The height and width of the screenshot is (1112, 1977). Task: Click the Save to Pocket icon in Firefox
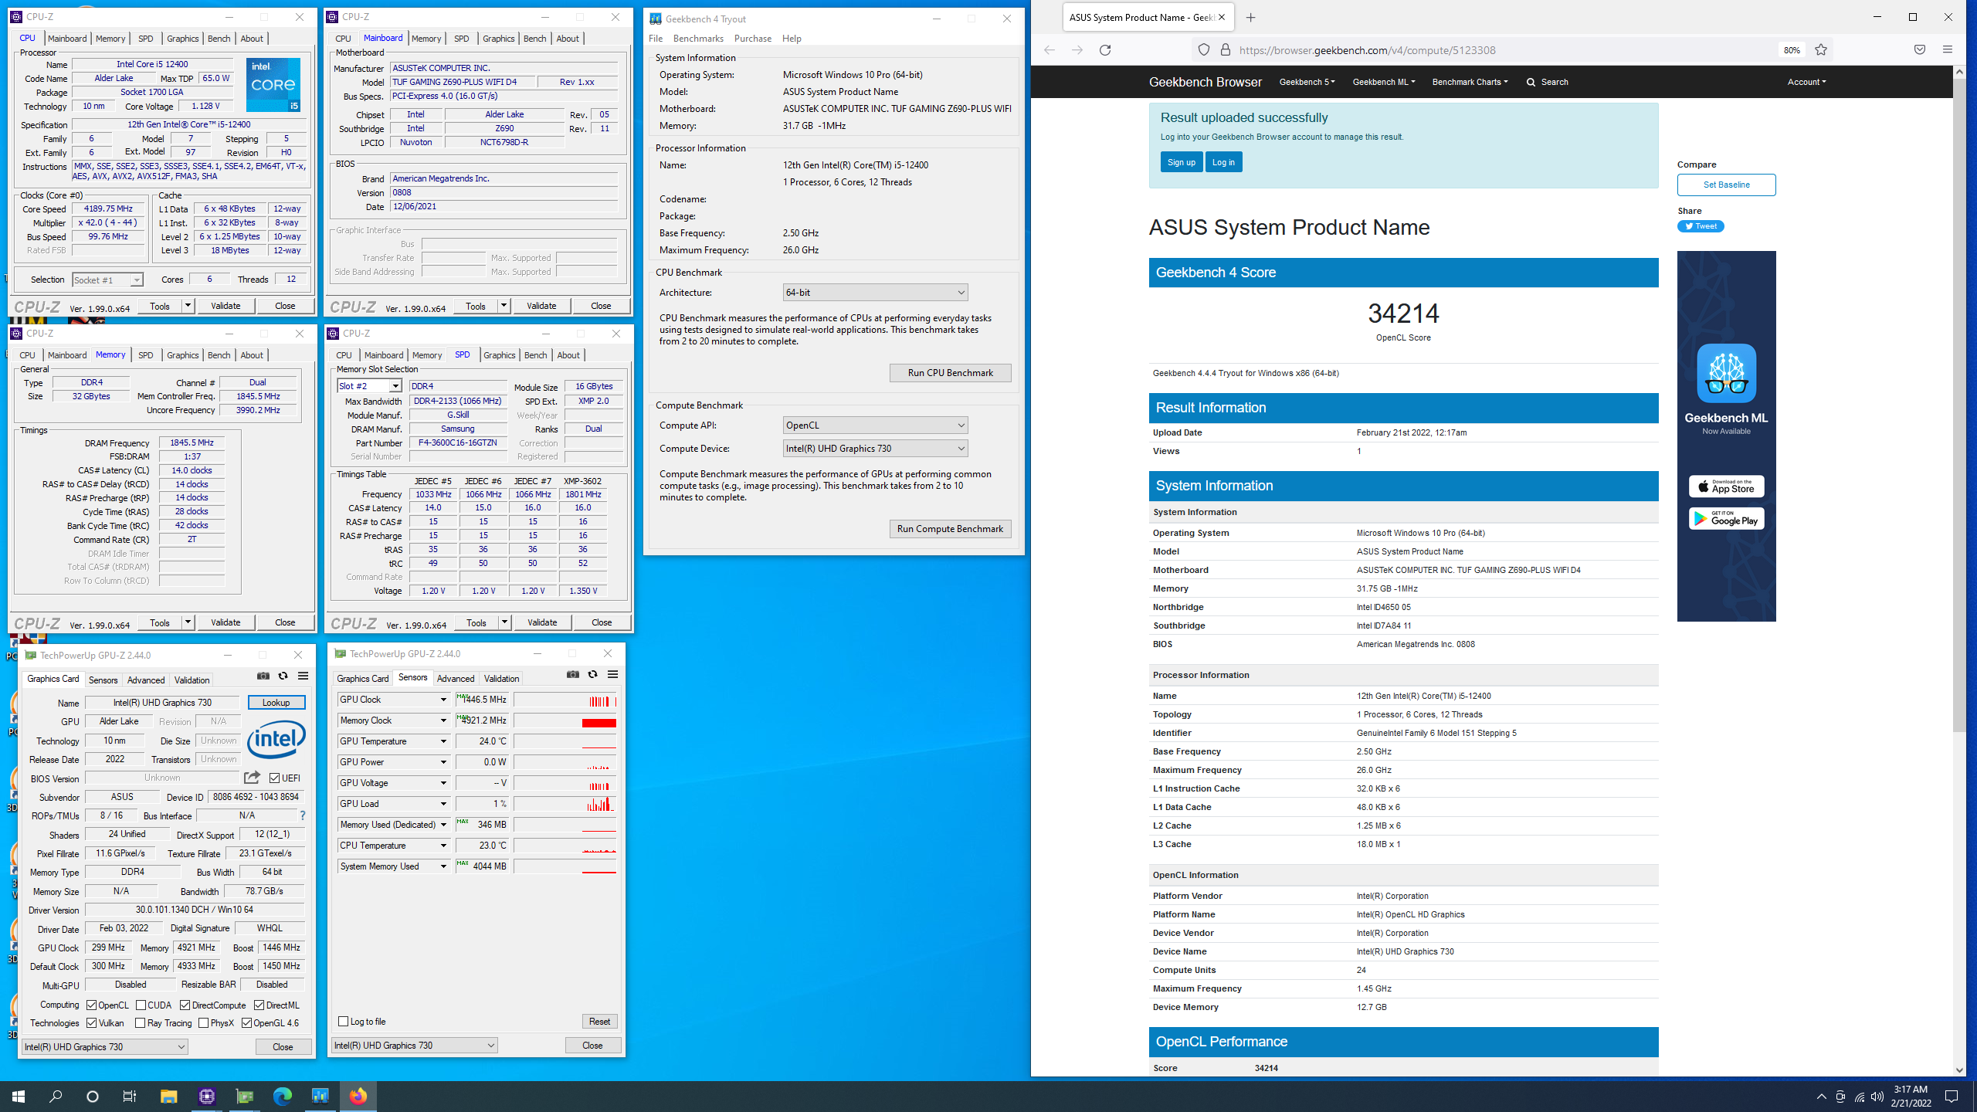[1920, 50]
